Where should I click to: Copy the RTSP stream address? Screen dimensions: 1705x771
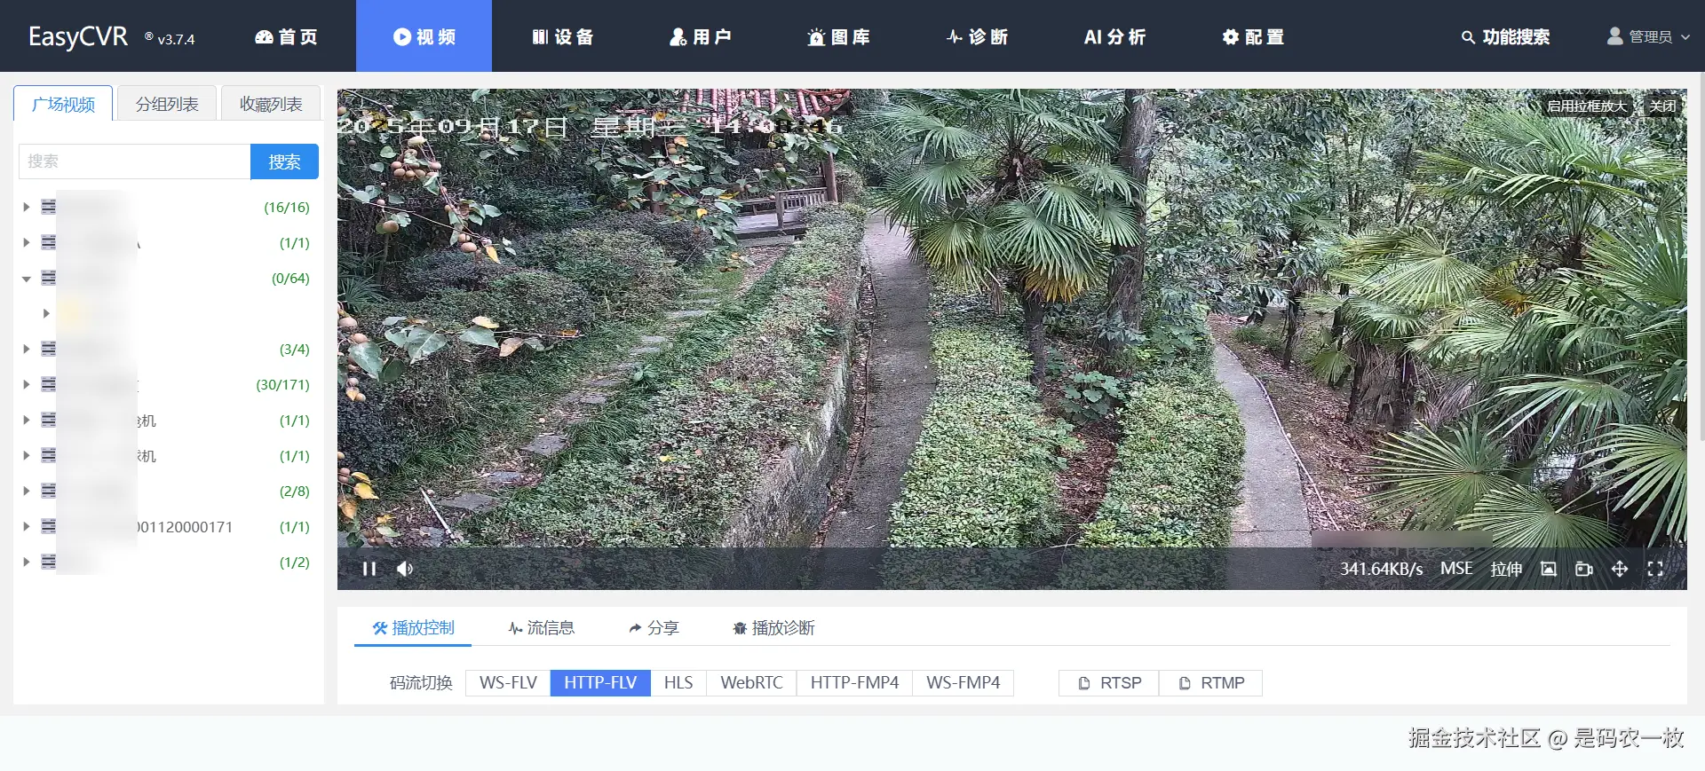tap(1109, 683)
